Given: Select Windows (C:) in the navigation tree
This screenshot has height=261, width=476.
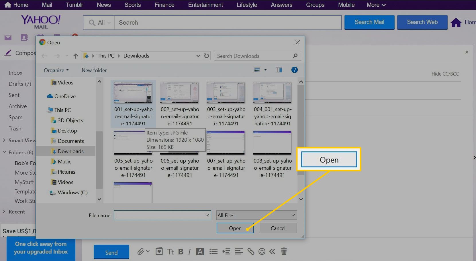Looking at the screenshot, I should click(73, 192).
